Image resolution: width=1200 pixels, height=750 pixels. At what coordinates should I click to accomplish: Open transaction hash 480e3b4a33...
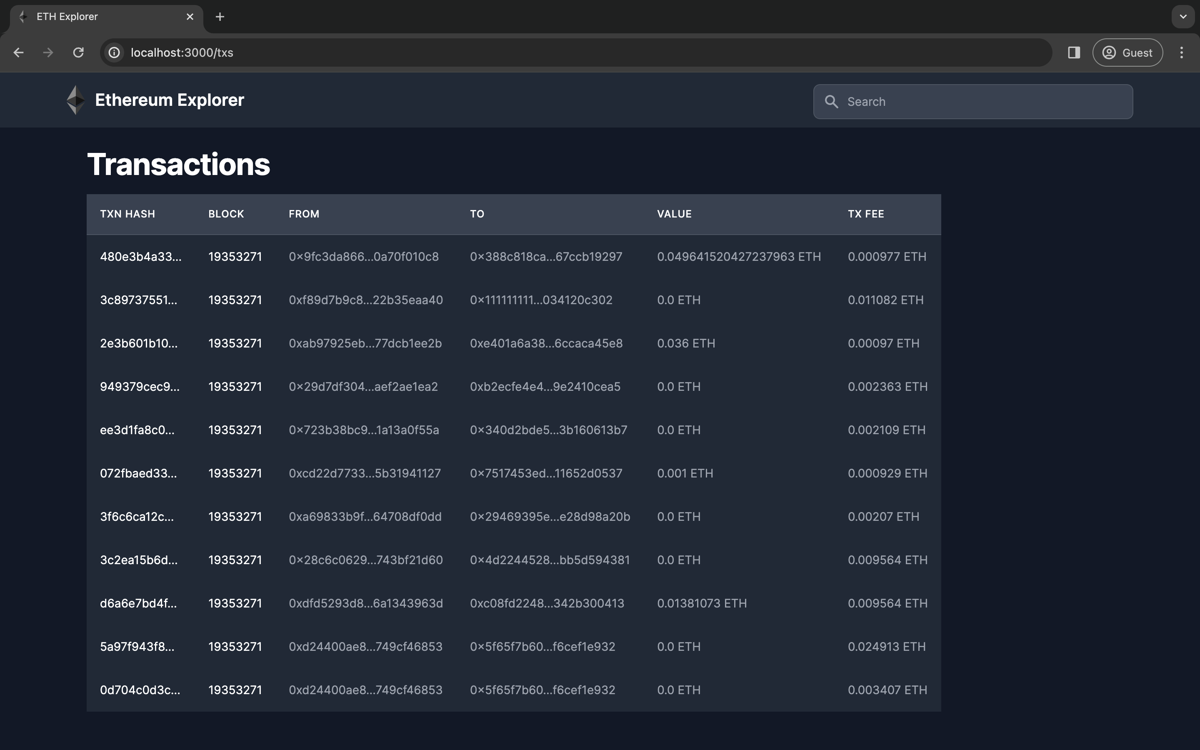coord(141,257)
